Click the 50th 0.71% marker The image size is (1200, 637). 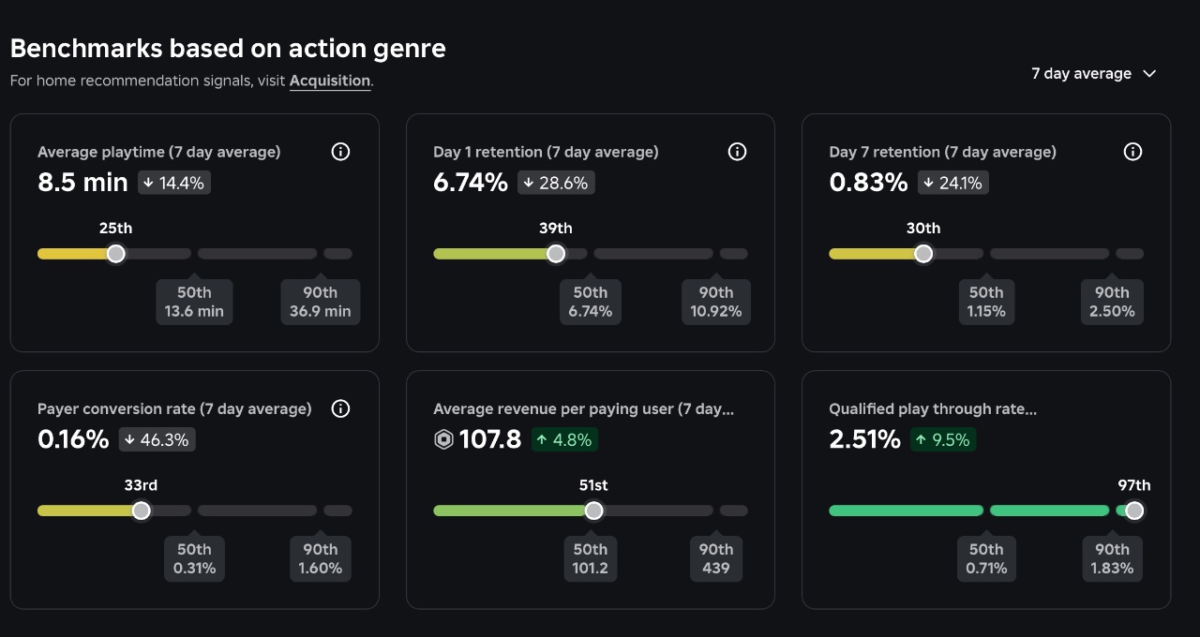coord(986,558)
